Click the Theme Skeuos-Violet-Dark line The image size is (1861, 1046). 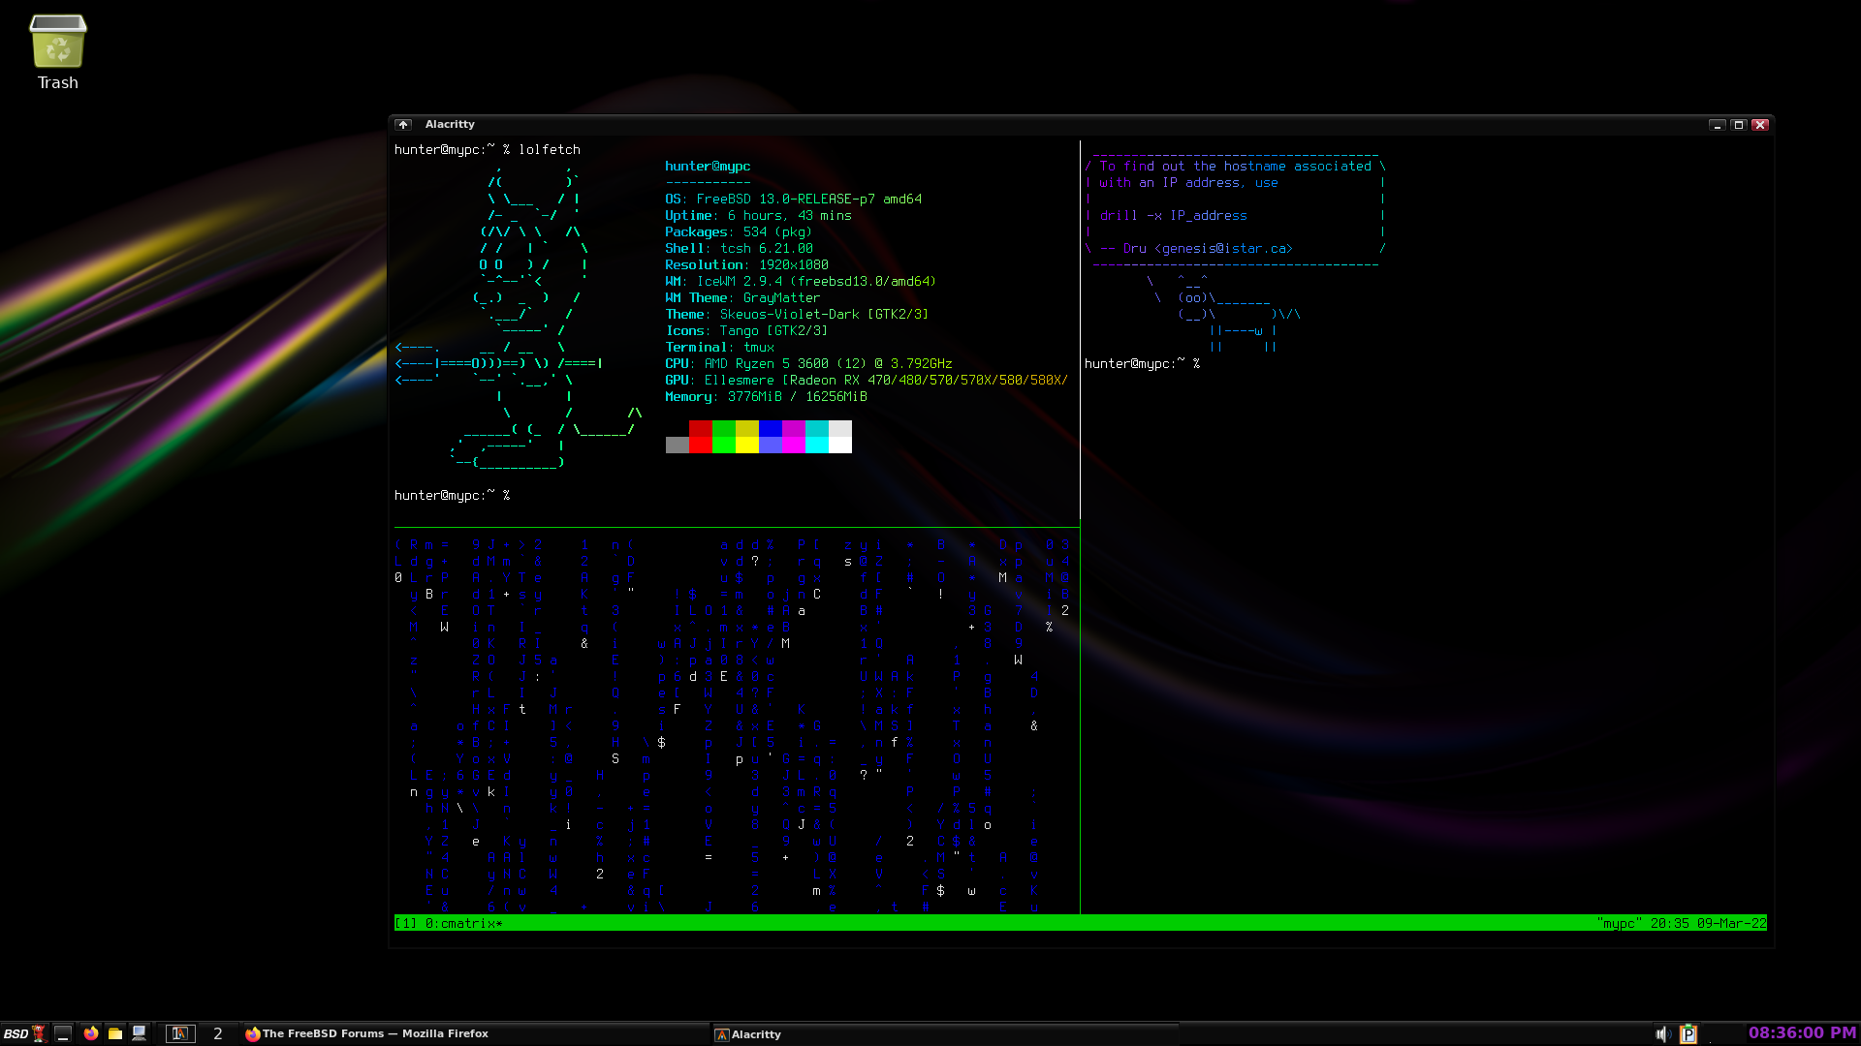click(x=797, y=314)
